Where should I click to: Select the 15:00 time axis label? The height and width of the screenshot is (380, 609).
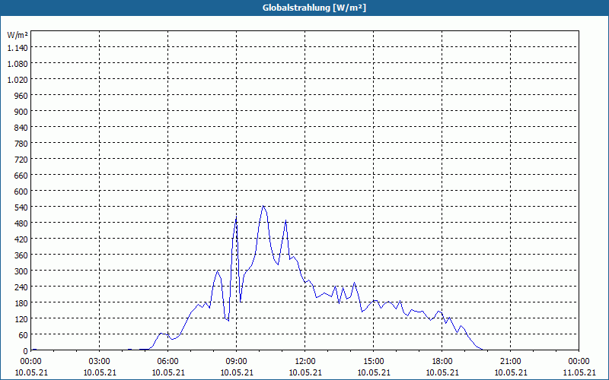pos(374,362)
